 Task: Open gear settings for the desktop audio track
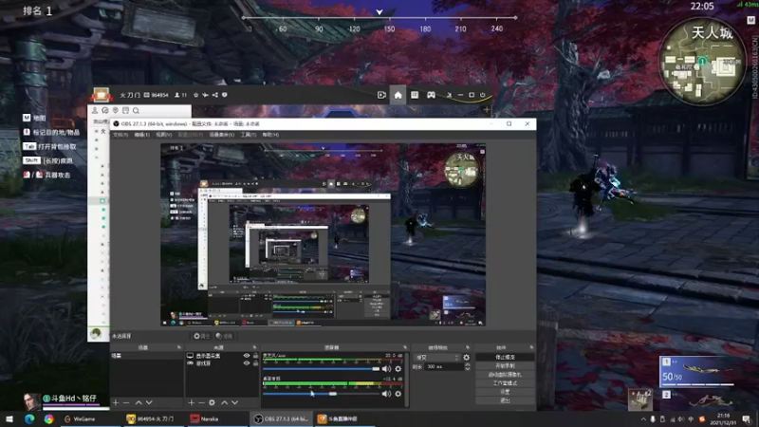tap(398, 394)
